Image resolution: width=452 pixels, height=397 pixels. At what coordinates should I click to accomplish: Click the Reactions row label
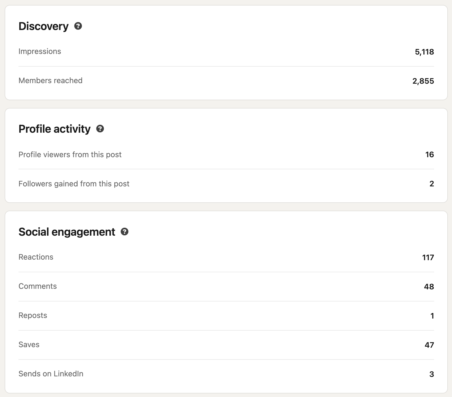(x=36, y=257)
